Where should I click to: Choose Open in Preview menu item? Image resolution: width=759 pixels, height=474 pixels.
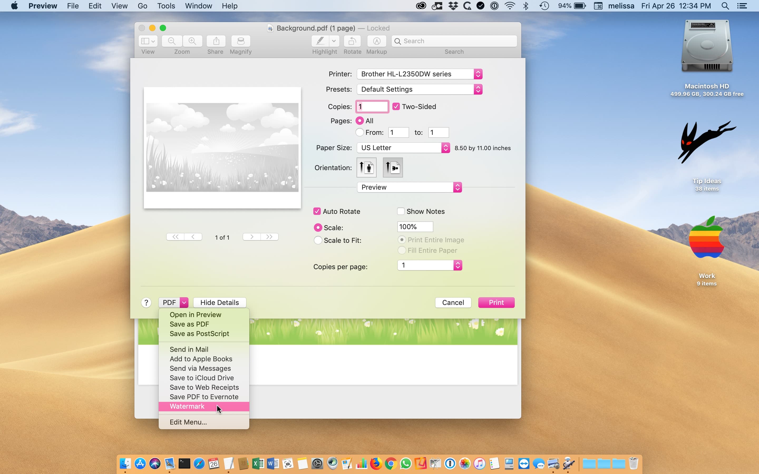pyautogui.click(x=204, y=315)
